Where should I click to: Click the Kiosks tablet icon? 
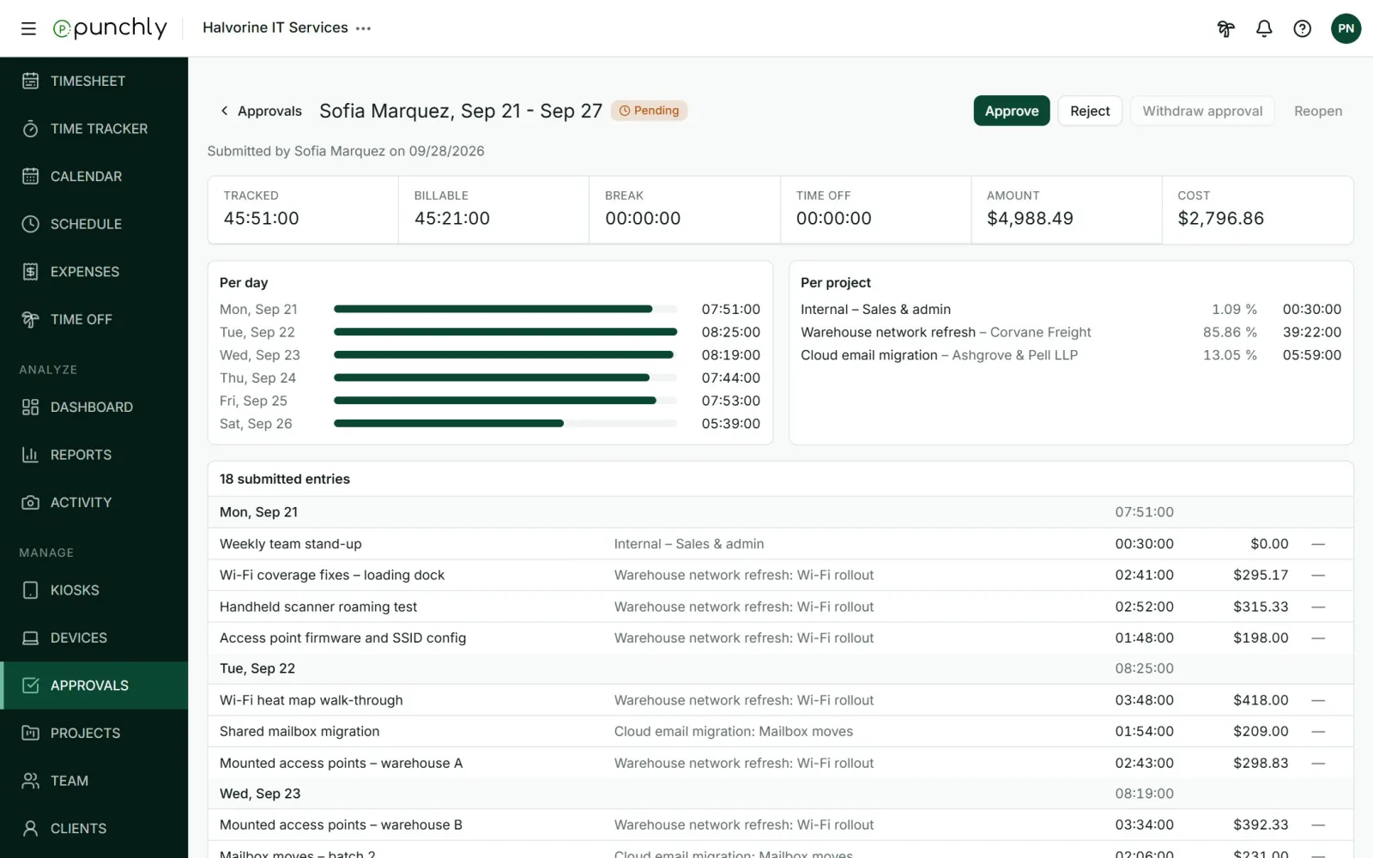pos(30,590)
